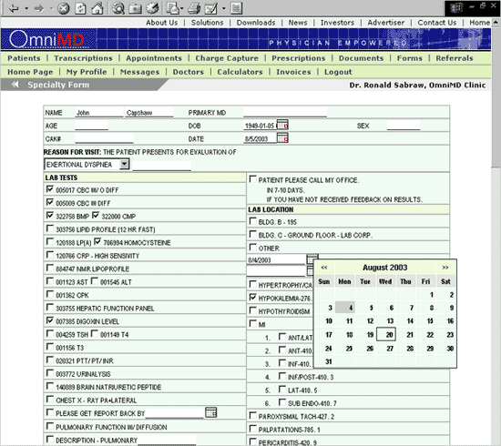This screenshot has height=446, width=501.
Task: Check Chest X-Ray PA+Lateral checkbox
Action: 50,399
